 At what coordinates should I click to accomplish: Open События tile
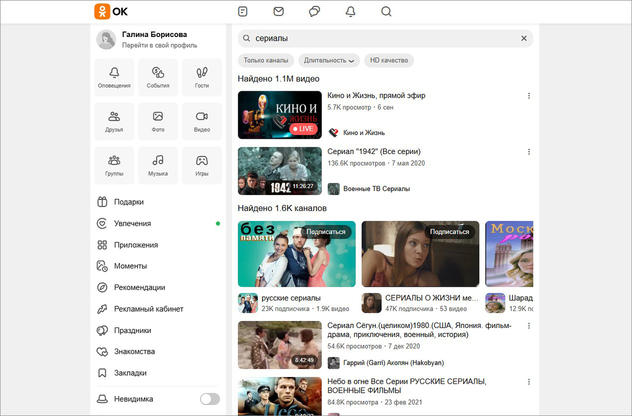point(158,78)
